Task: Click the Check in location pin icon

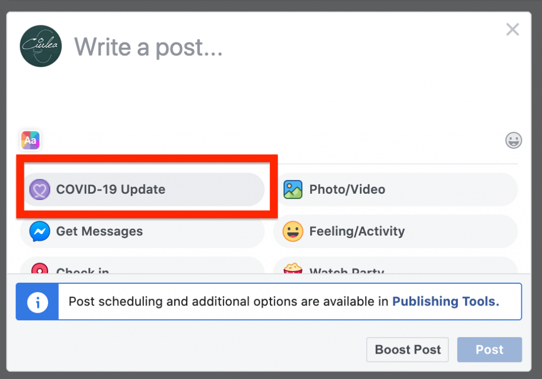Action: (x=40, y=268)
